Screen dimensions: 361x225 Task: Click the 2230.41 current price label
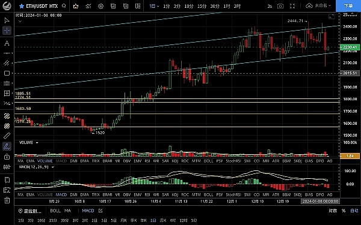click(x=350, y=47)
